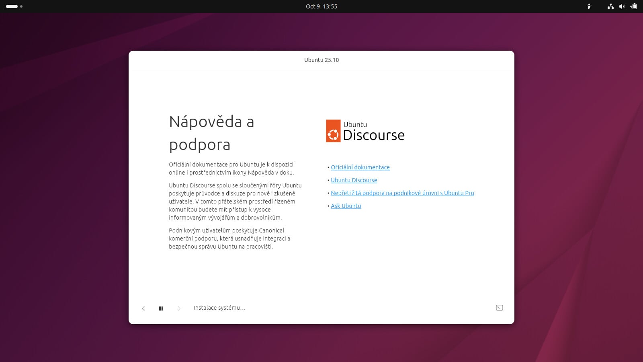Open the Ubuntu Discourse link

354,180
